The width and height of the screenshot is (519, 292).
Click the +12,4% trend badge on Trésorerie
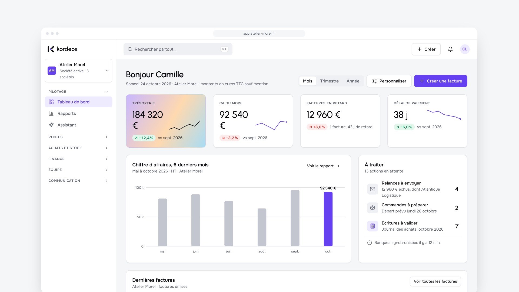(144, 138)
